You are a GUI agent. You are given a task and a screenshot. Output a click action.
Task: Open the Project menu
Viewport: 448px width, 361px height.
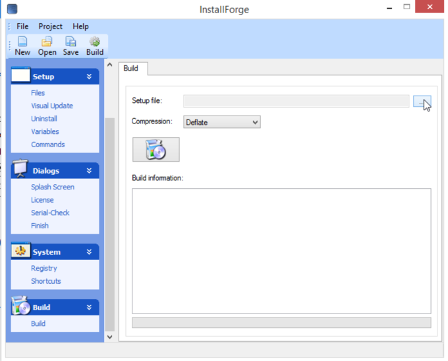(50, 26)
